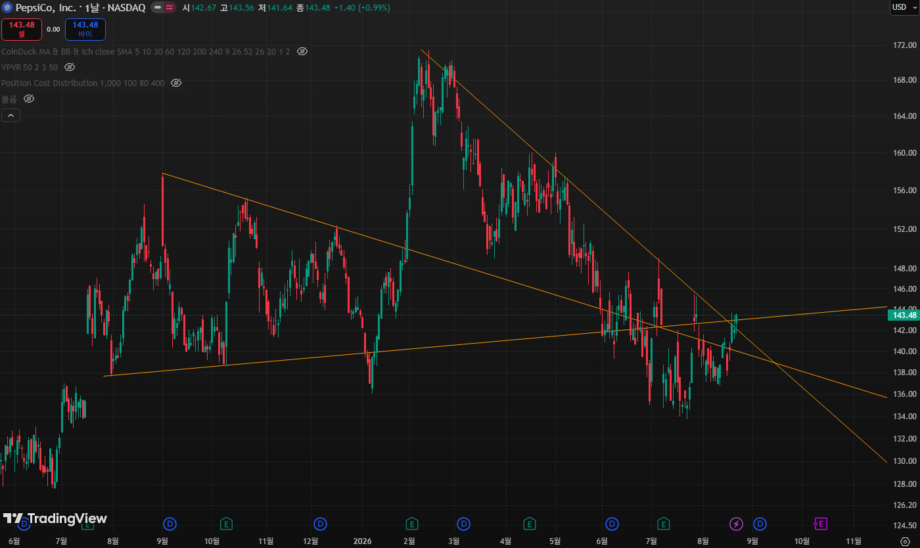Screen dimensions: 920x548
Task: Click the green 143.48 current price axis label
Action: coord(904,315)
